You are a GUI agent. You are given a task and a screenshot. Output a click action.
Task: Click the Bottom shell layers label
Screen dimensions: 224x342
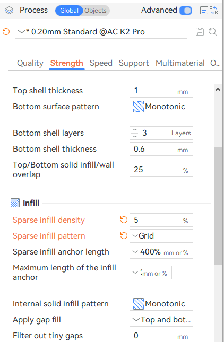[48, 133]
